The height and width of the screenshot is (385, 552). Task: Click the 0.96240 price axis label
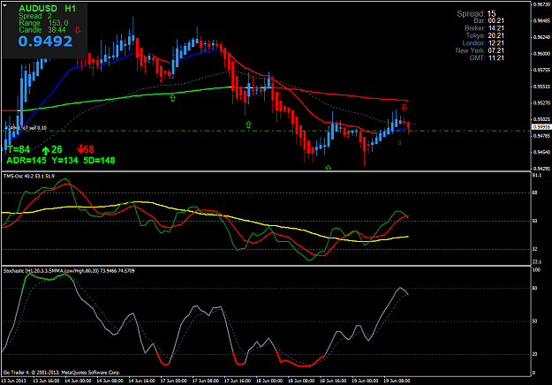click(x=541, y=37)
